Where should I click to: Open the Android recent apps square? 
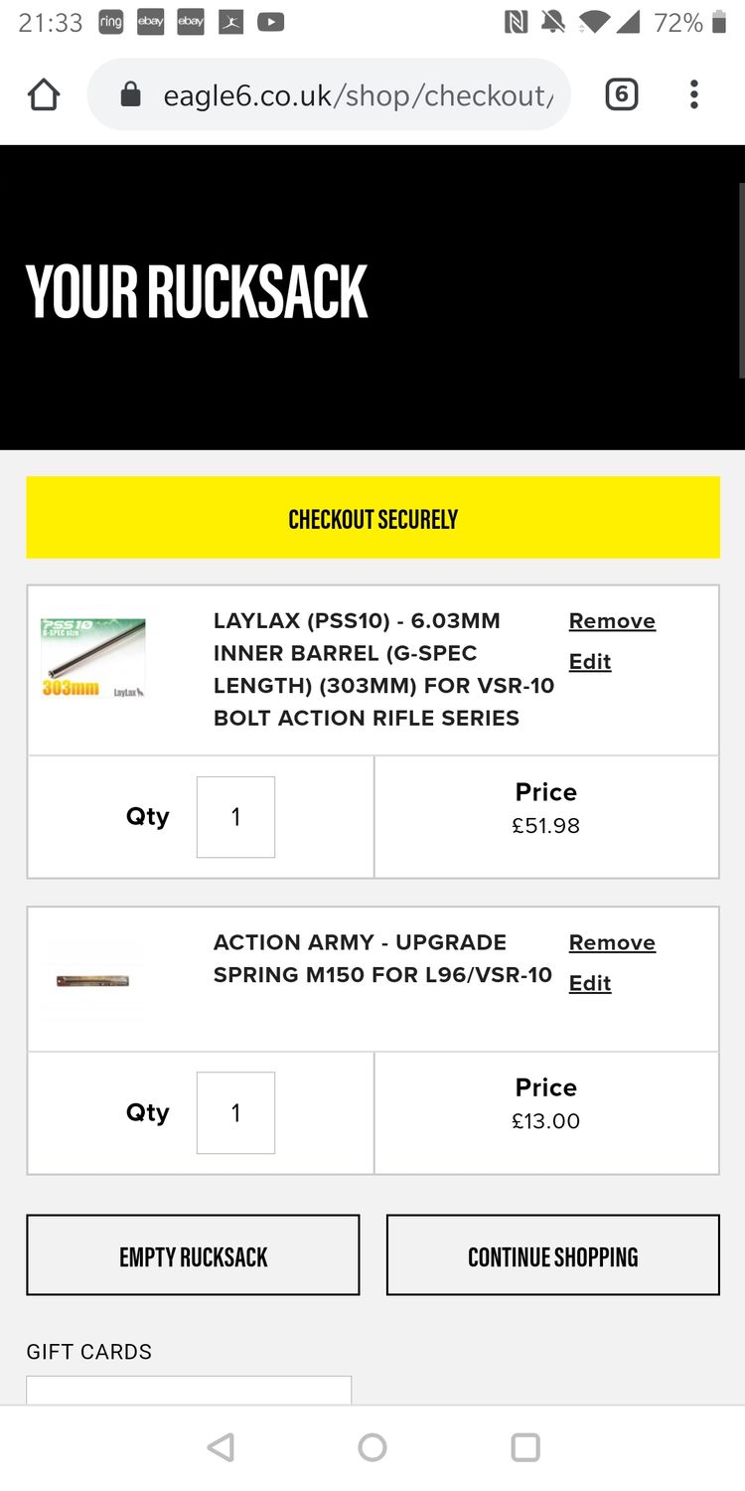tap(524, 1446)
